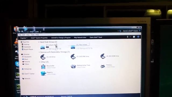Viewport: 172px width, 97px height.
Task: Collapse Devices with Removable Storage group
Action: click(x=39, y=52)
